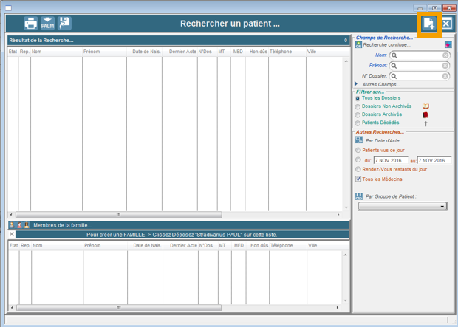
Task: Click the PALM export icon
Action: [47, 24]
